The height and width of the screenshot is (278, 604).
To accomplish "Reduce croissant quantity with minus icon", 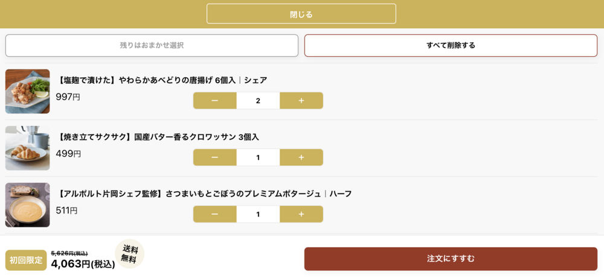I will 214,157.
